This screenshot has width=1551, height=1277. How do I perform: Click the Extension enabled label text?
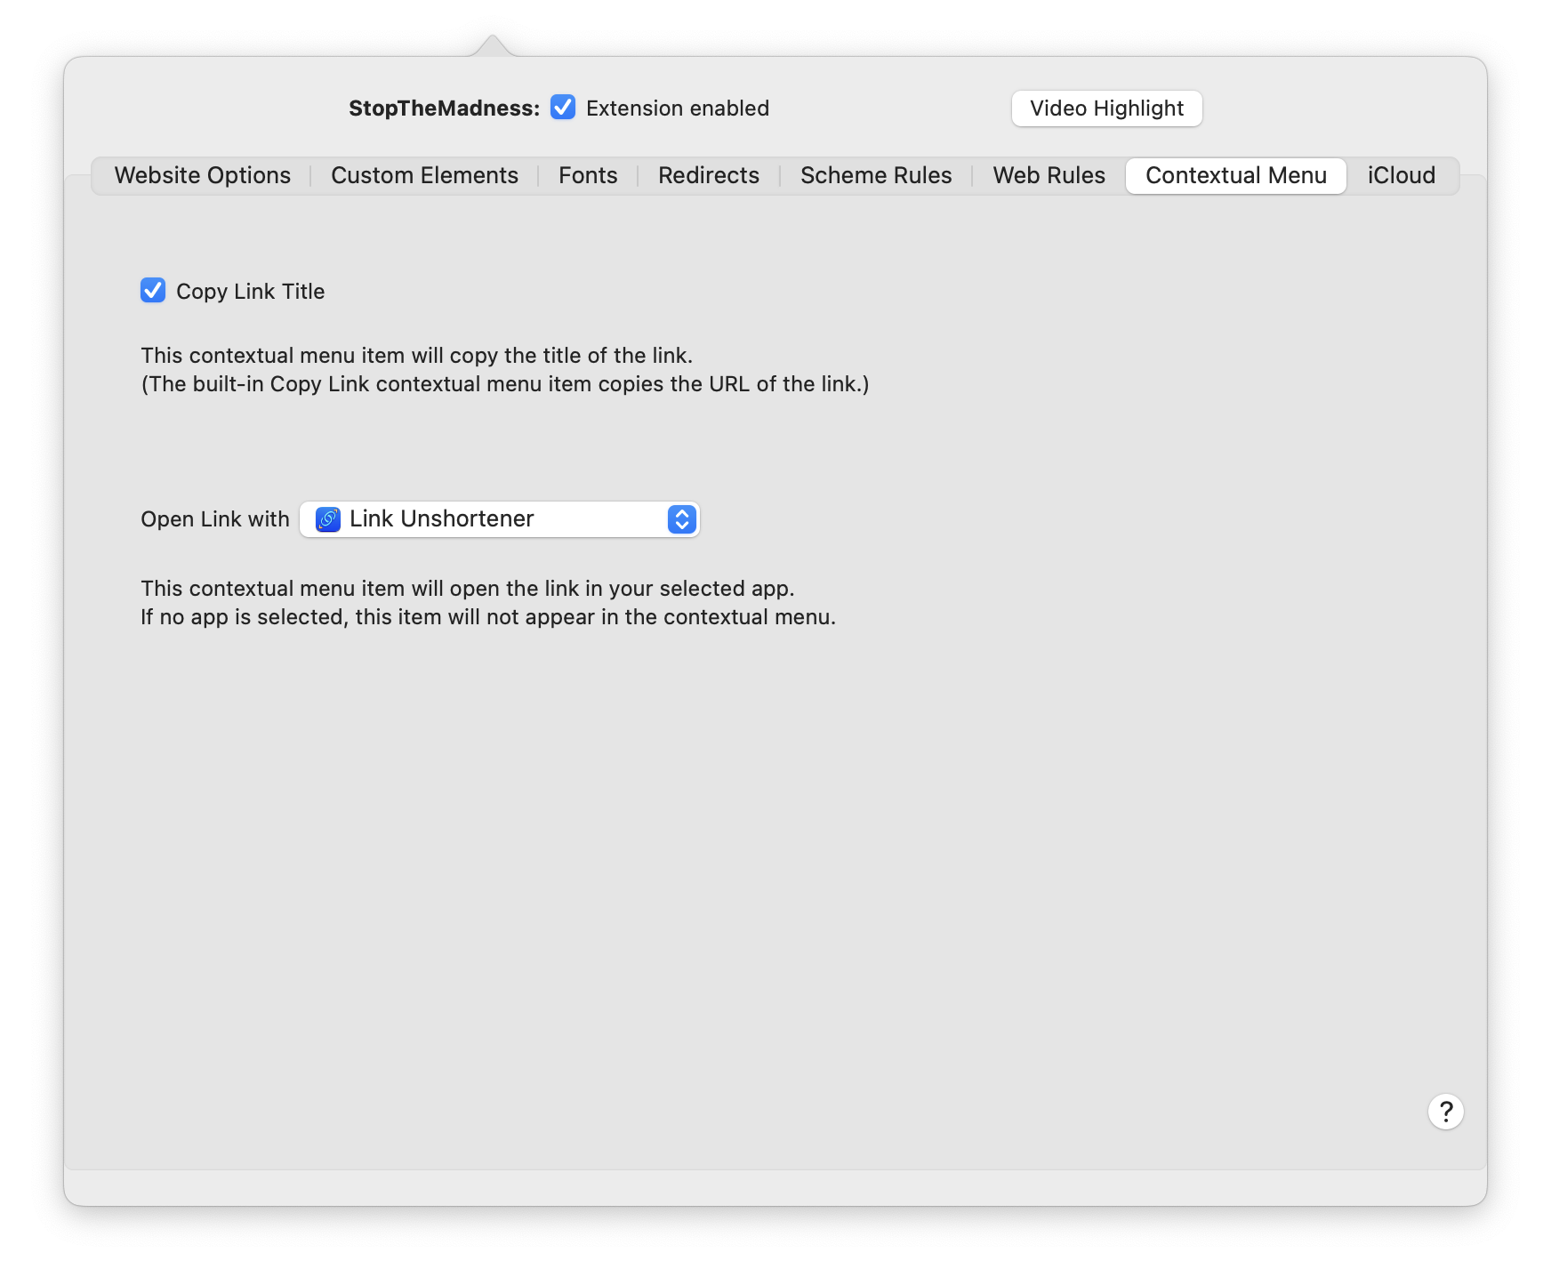(x=678, y=108)
